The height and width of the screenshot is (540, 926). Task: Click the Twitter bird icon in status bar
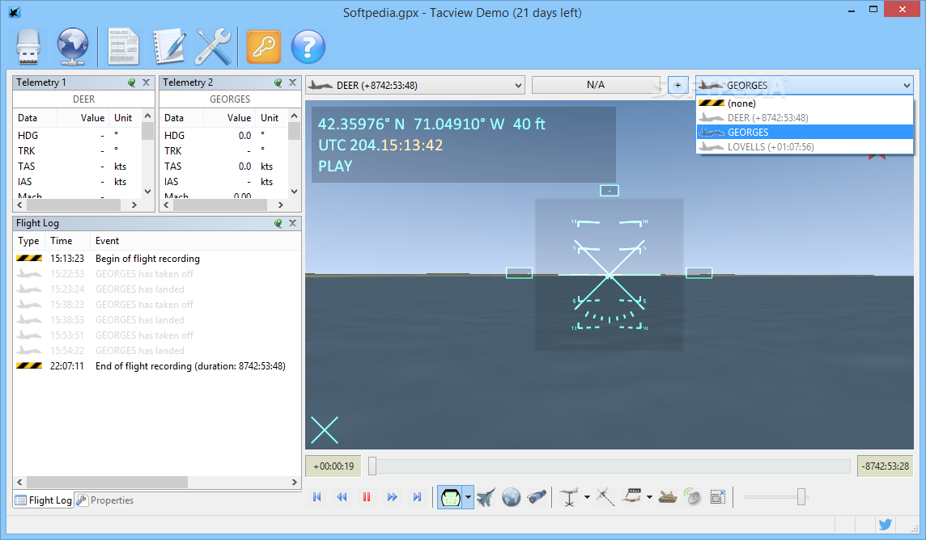click(885, 524)
